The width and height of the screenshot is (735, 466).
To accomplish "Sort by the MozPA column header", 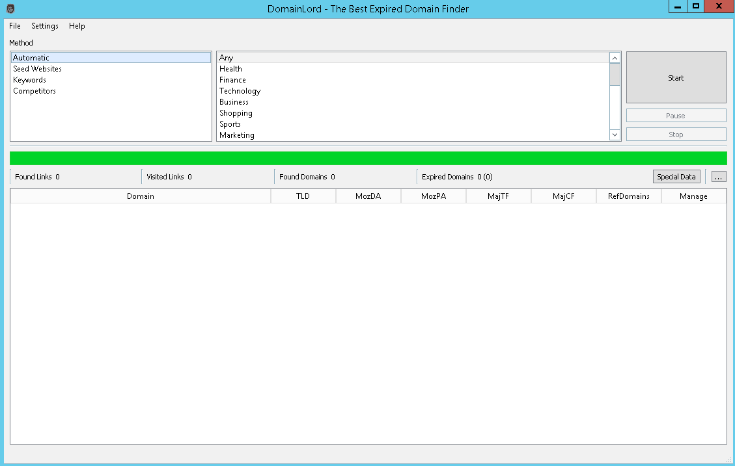I will pos(434,196).
